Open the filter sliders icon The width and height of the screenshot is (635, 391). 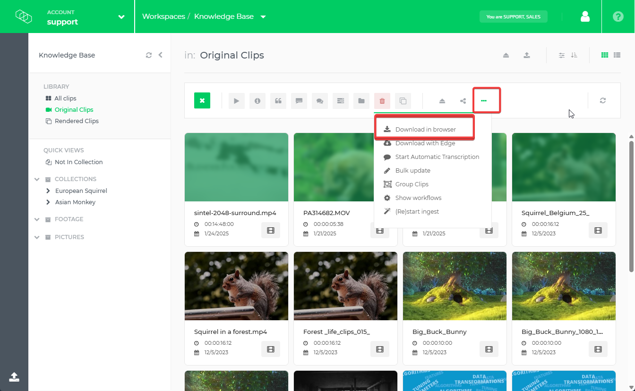tap(562, 55)
